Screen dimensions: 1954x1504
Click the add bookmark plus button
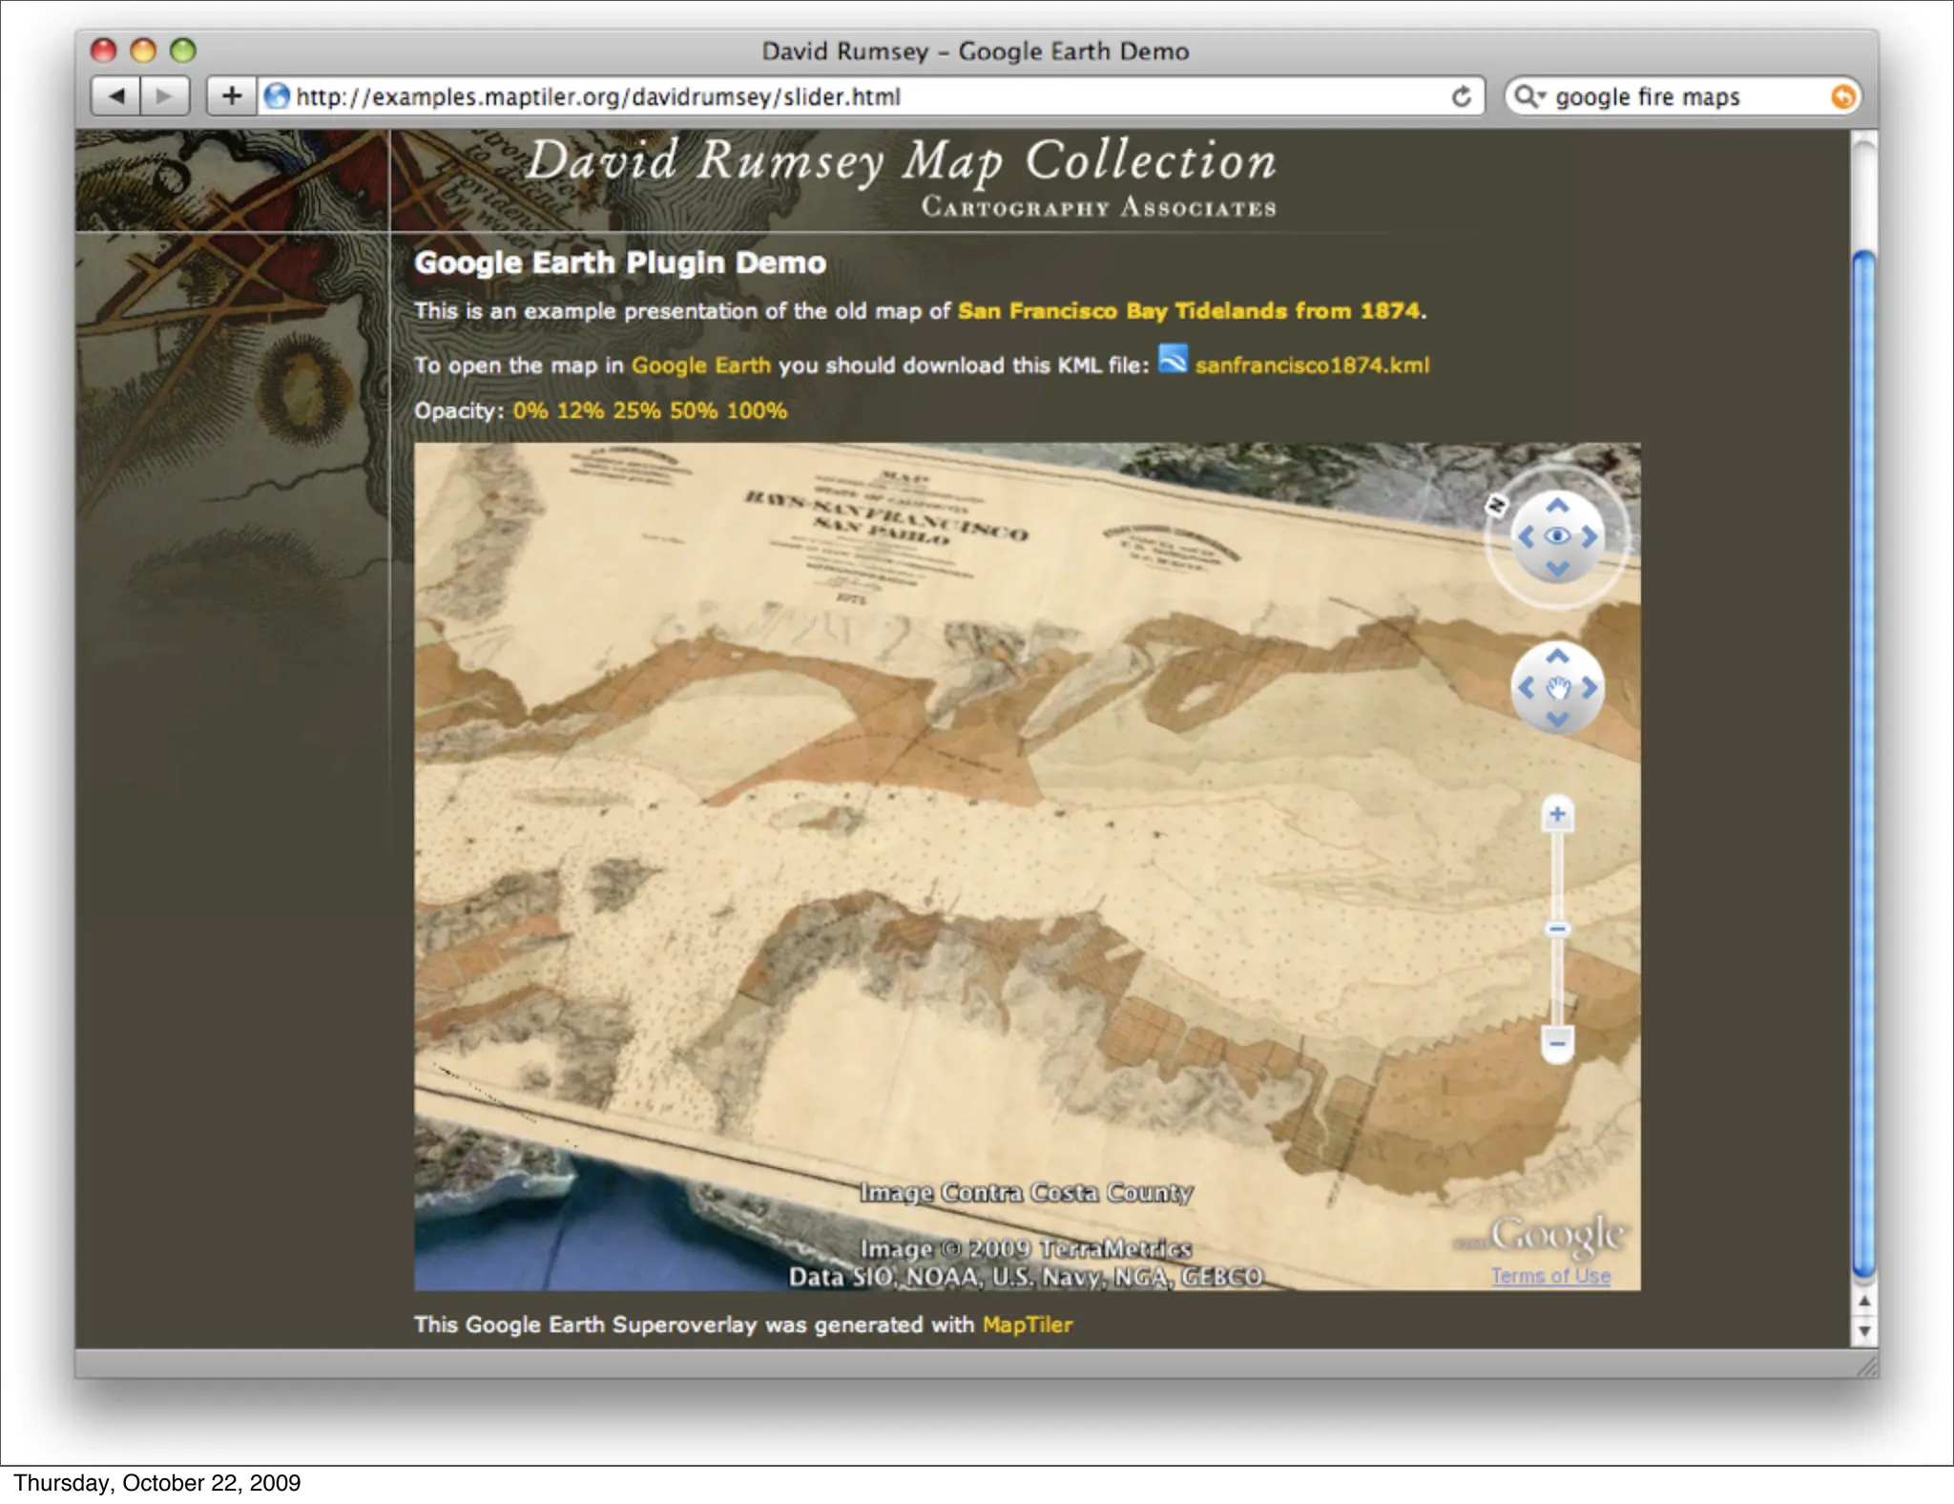[x=232, y=96]
